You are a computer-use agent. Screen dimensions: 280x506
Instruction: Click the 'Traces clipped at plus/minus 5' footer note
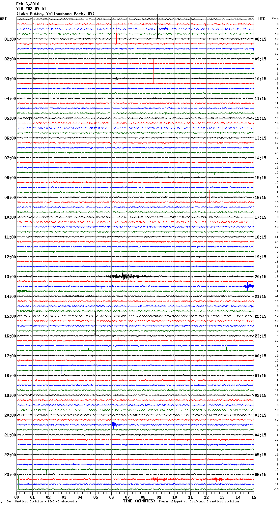(199, 501)
